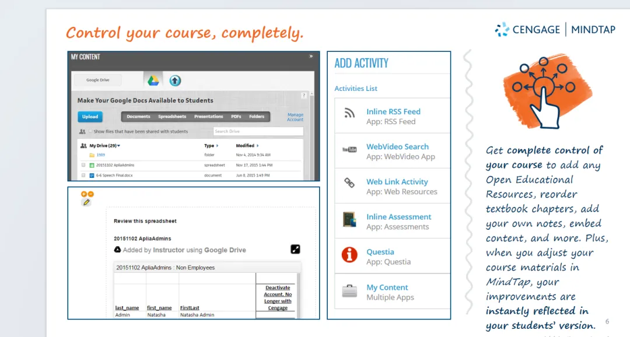The image size is (630, 337).
Task: Click the My Content file list scrollbar
Action: click(x=311, y=136)
